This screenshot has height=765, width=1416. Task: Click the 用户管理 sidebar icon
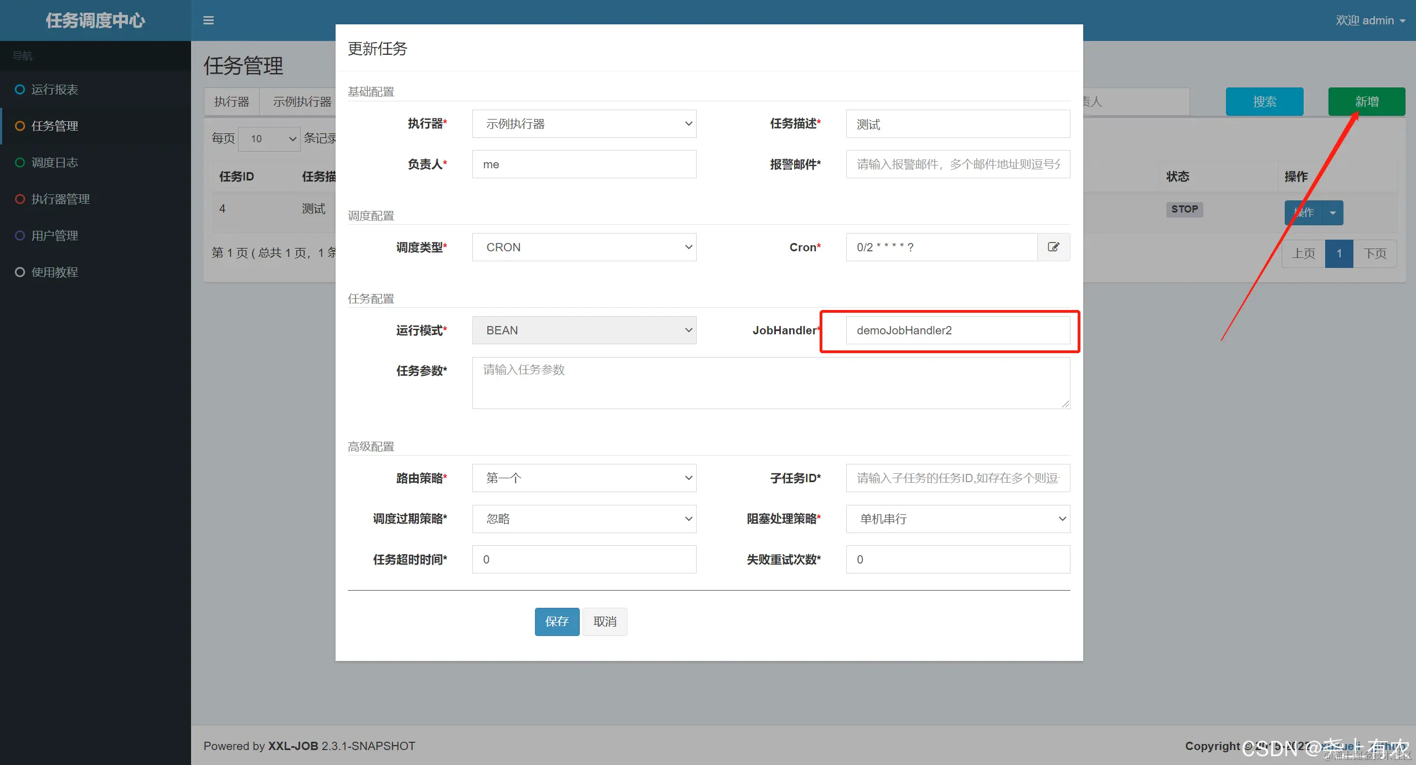pyautogui.click(x=20, y=235)
